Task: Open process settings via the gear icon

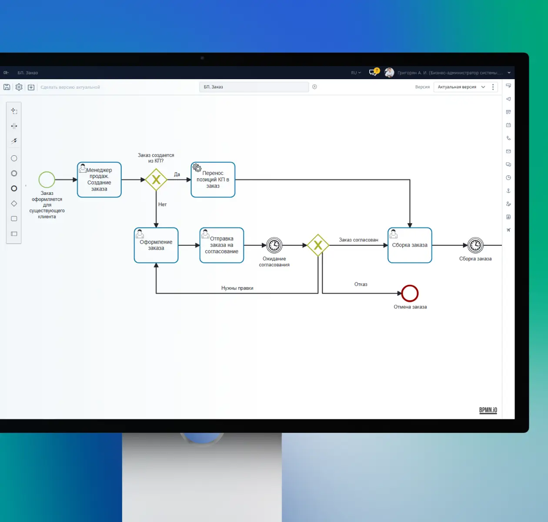Action: click(19, 87)
